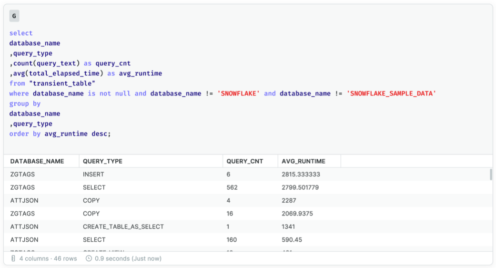
Task: Click the "4 columns · 46 rows" label
Action: (x=48, y=258)
